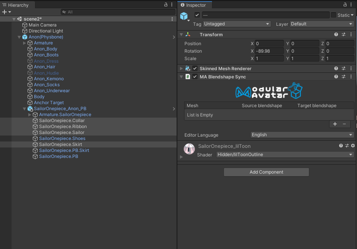The image size is (357, 249).
Task: Select Anchor Target object
Action: [49, 103]
